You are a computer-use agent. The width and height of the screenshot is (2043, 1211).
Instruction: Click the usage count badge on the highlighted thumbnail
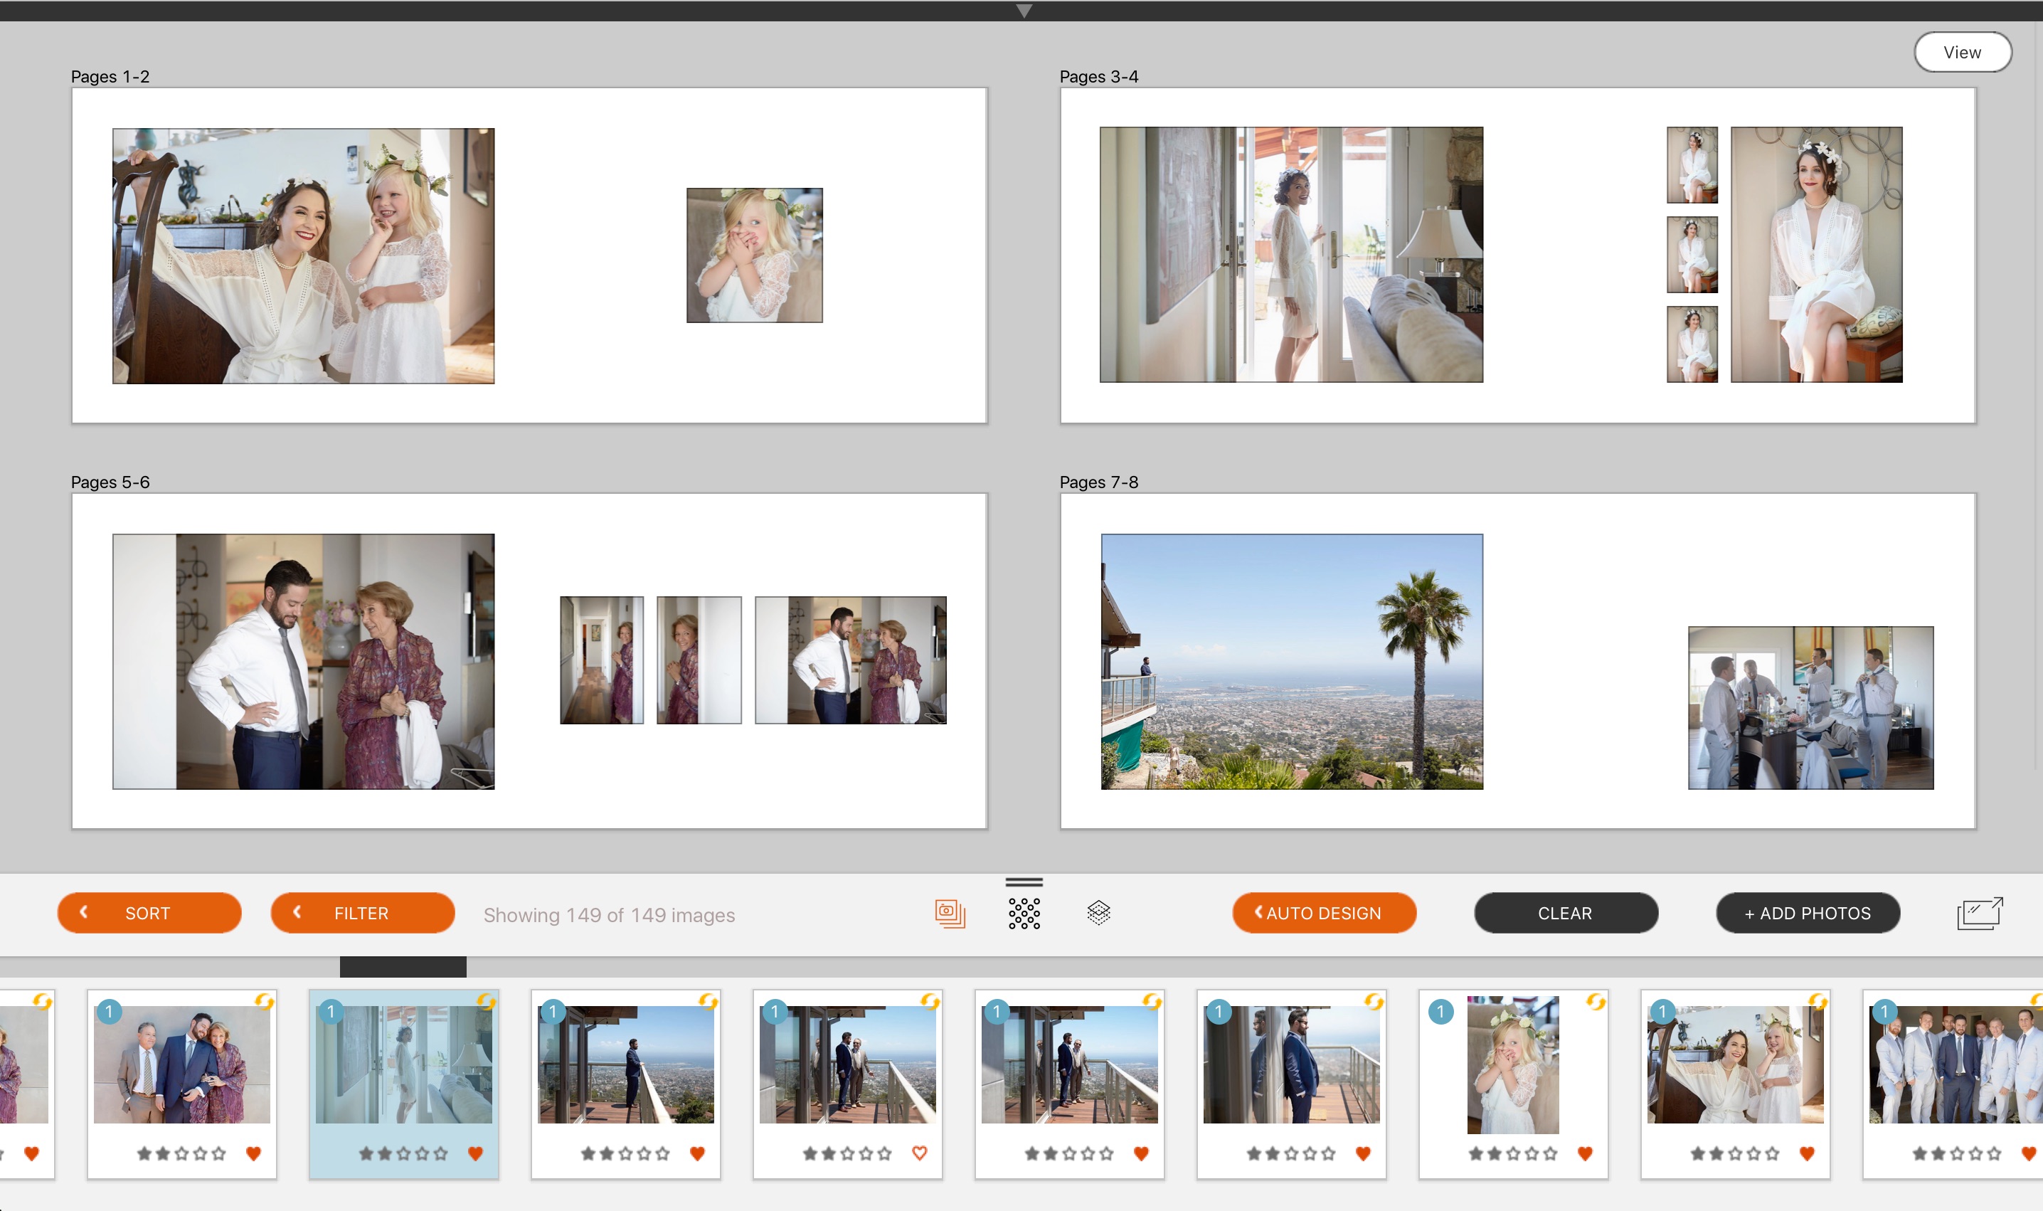(331, 1012)
